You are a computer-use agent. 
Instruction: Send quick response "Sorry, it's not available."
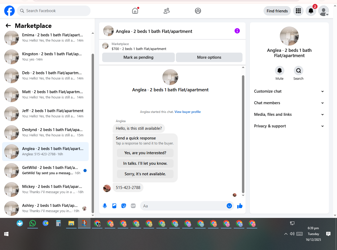coord(145,174)
